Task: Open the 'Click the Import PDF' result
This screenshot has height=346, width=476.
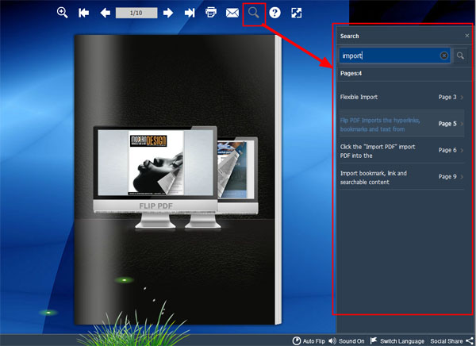Action: click(402, 151)
